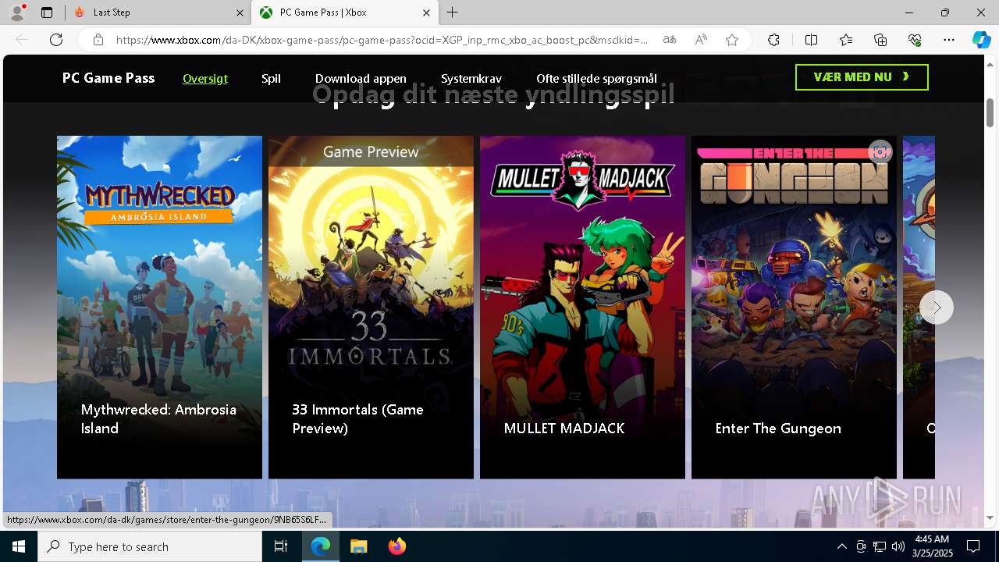Open the Collections icon
This screenshot has height=562, width=999.
880,40
